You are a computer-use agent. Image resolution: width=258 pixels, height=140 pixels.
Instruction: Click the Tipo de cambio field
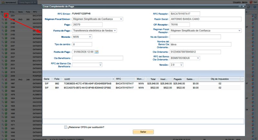82,44
